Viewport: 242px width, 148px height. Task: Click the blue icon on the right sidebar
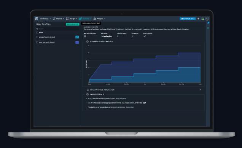208,23
